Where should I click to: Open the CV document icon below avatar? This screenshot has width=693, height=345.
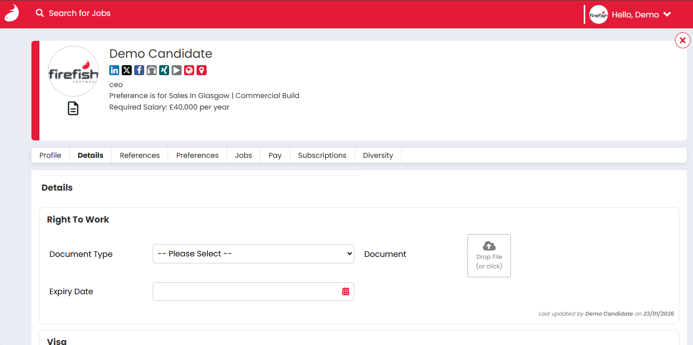[x=73, y=108]
